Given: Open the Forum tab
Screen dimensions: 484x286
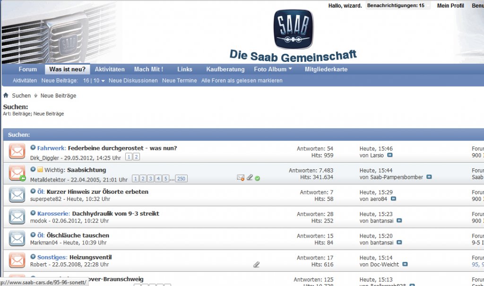Looking at the screenshot, I should click(x=27, y=69).
